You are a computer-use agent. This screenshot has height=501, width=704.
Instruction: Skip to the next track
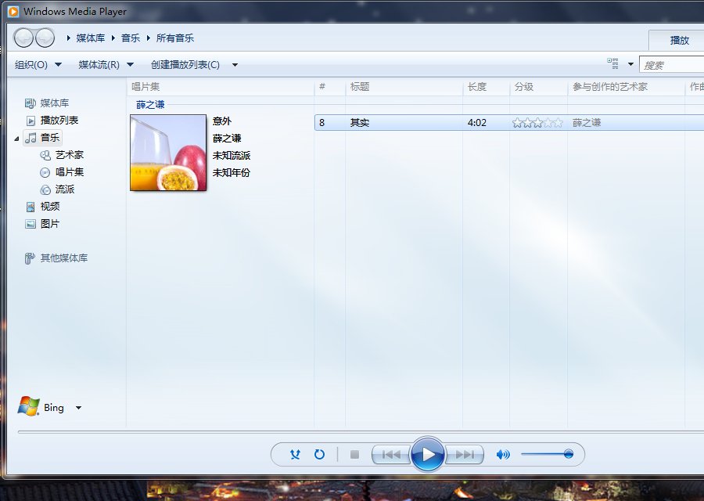(466, 454)
